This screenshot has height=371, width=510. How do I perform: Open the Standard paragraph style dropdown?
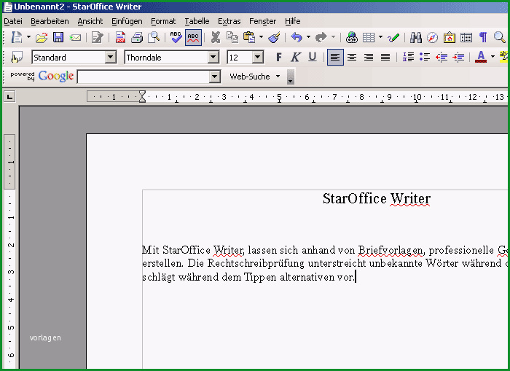(111, 58)
